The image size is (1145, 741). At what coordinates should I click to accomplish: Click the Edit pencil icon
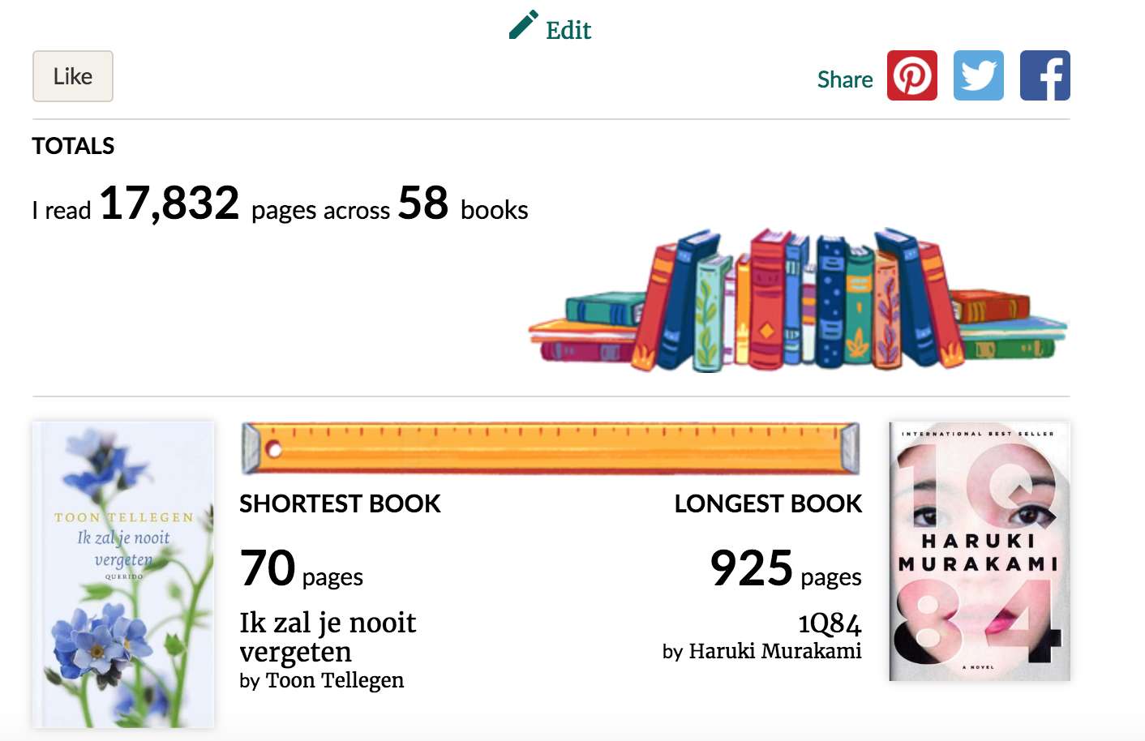coord(523,25)
